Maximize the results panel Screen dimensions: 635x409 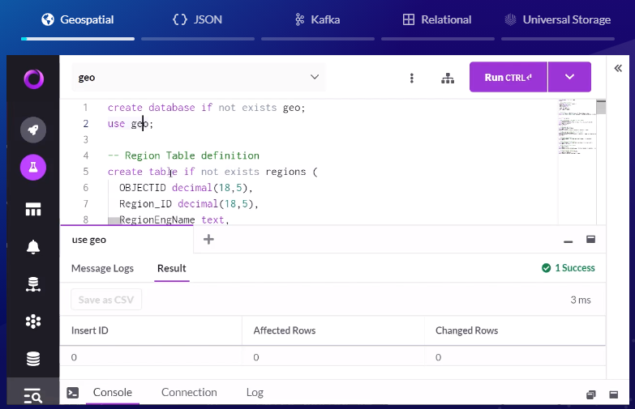tap(591, 240)
